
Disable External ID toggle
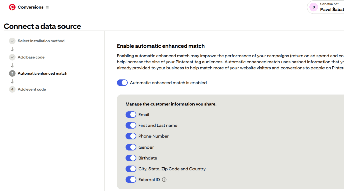pyautogui.click(x=131, y=180)
